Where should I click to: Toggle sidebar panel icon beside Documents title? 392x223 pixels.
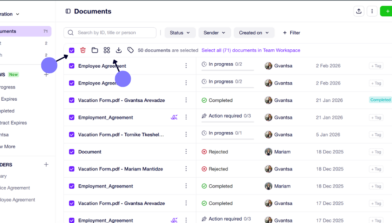[68, 11]
